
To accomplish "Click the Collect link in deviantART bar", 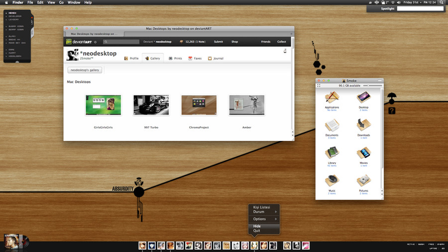I will click(x=281, y=42).
